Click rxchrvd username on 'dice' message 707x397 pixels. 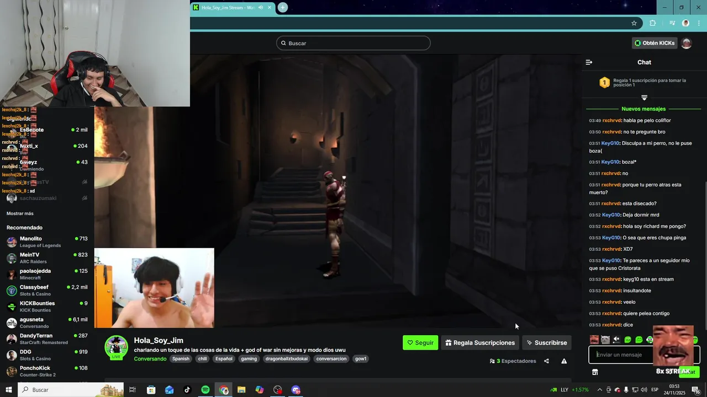611,325
